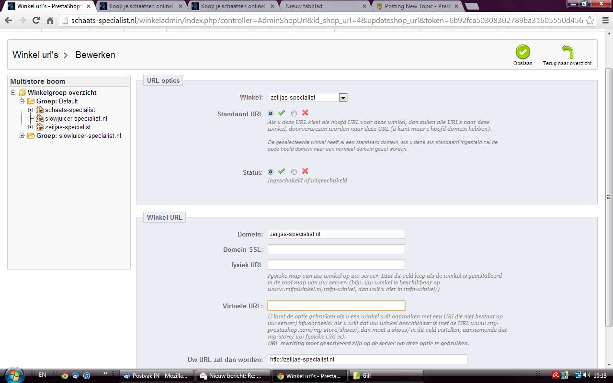Screen dimensions: 613x383
Task: Select schaats-specialist label in the tree
Action: pyautogui.click(x=70, y=110)
